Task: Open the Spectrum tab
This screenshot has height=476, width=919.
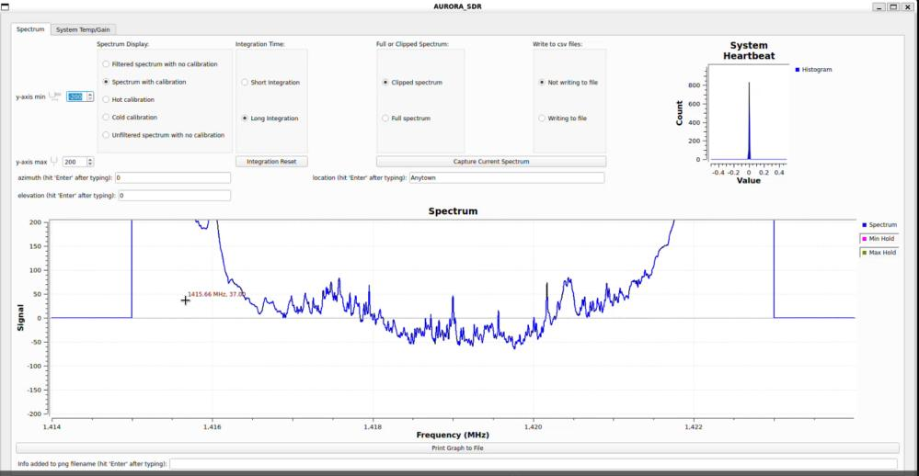Action: pyautogui.click(x=30, y=28)
